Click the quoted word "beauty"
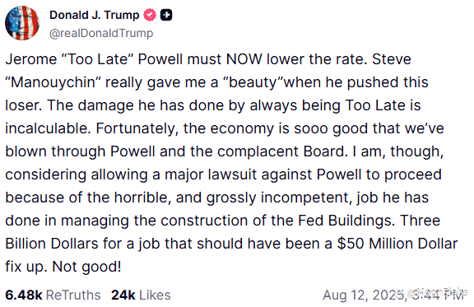This screenshot has height=307, width=474. coord(253,82)
